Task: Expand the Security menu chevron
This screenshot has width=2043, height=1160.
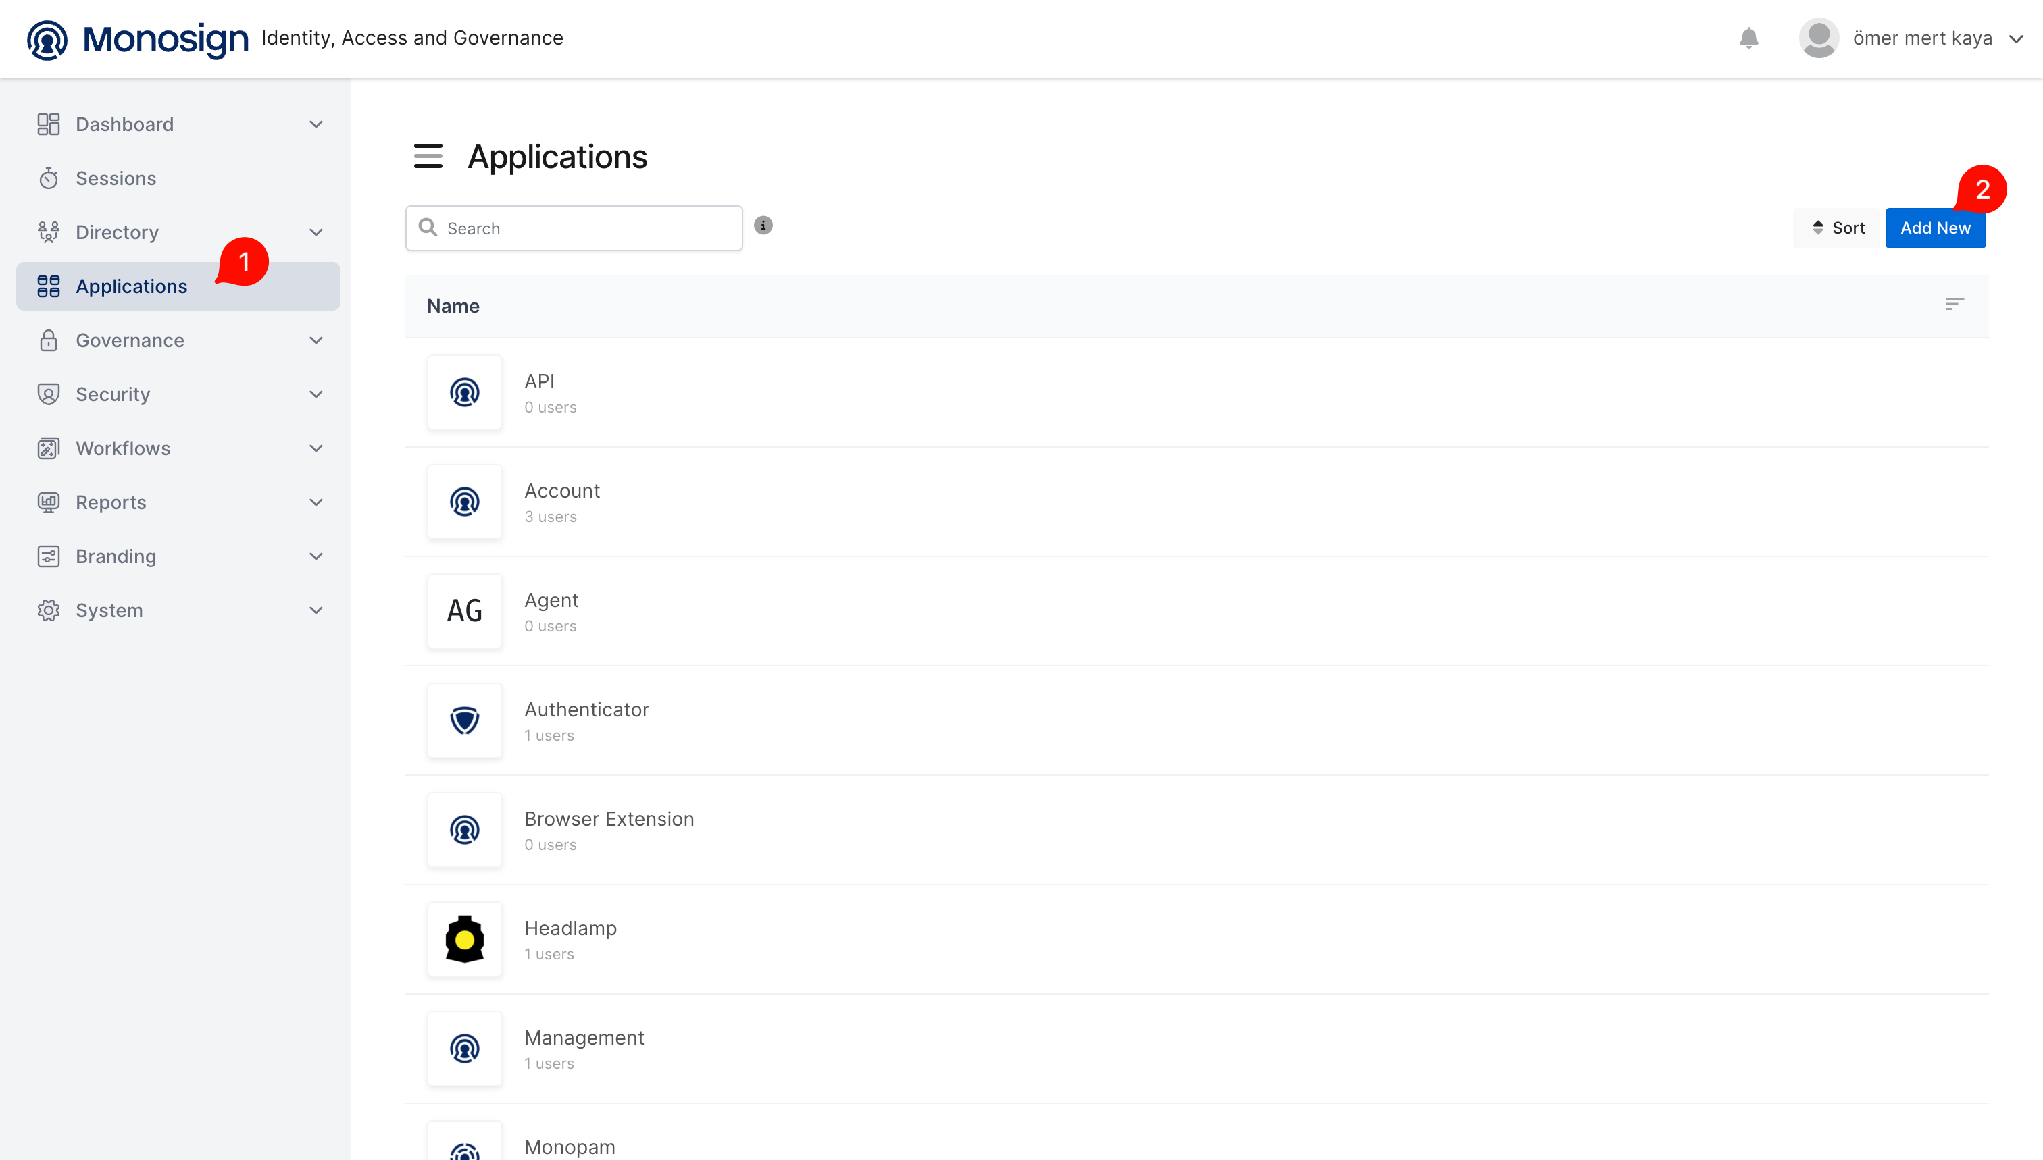Action: [x=316, y=394]
